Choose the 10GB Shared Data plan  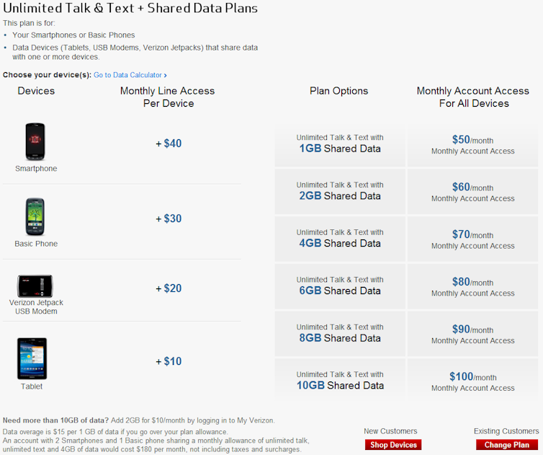coord(340,379)
